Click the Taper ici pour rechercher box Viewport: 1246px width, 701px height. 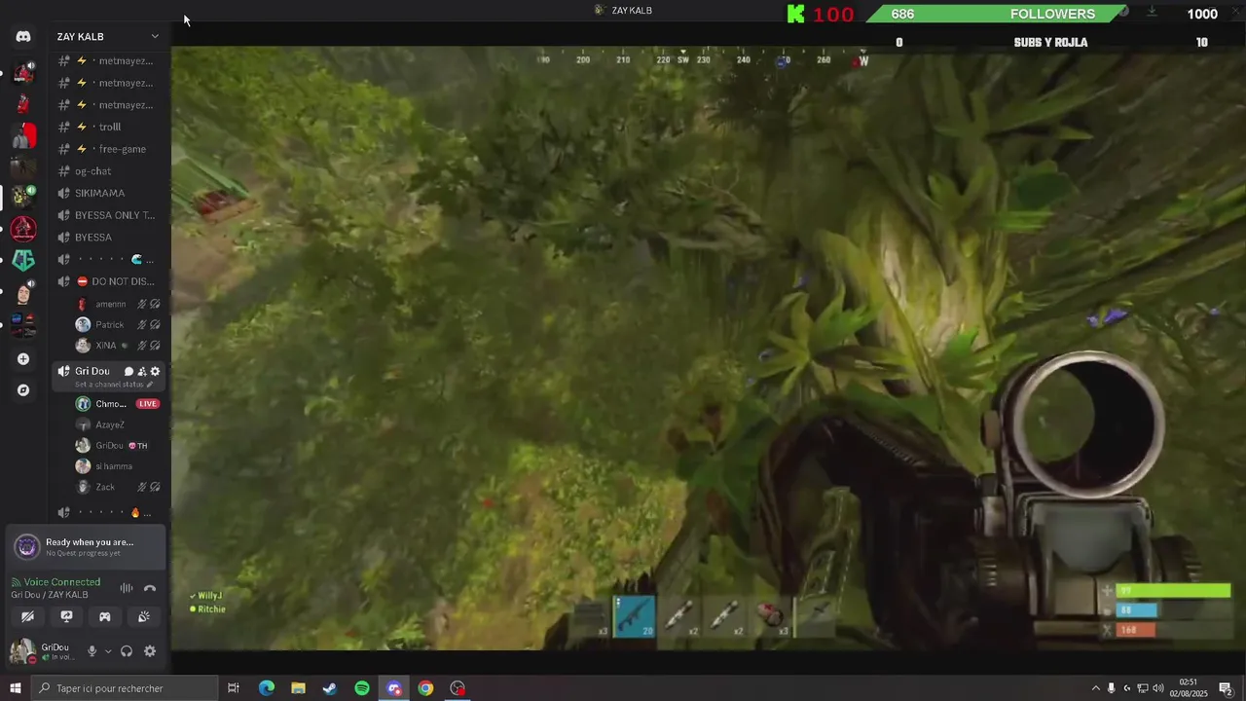(125, 688)
